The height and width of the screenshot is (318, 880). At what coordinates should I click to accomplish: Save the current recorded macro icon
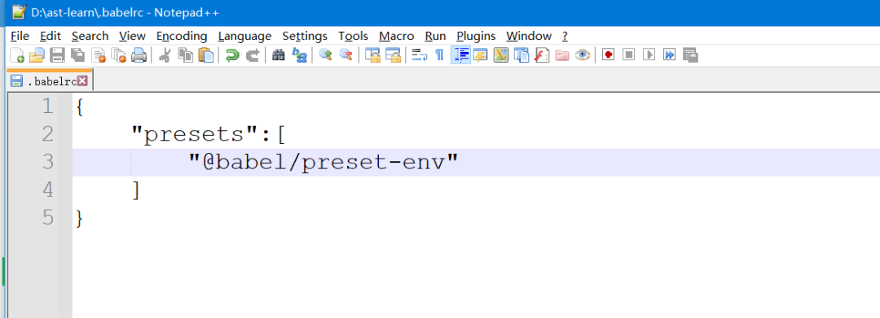pyautogui.click(x=690, y=54)
